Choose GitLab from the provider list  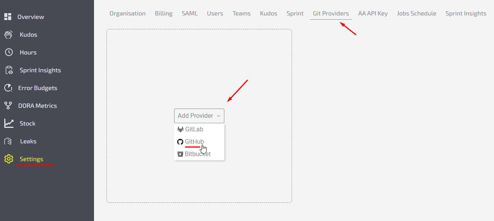[194, 129]
